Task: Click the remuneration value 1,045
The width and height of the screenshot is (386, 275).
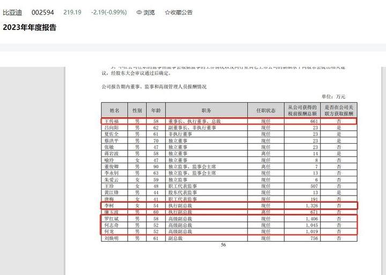Action: (x=312, y=225)
